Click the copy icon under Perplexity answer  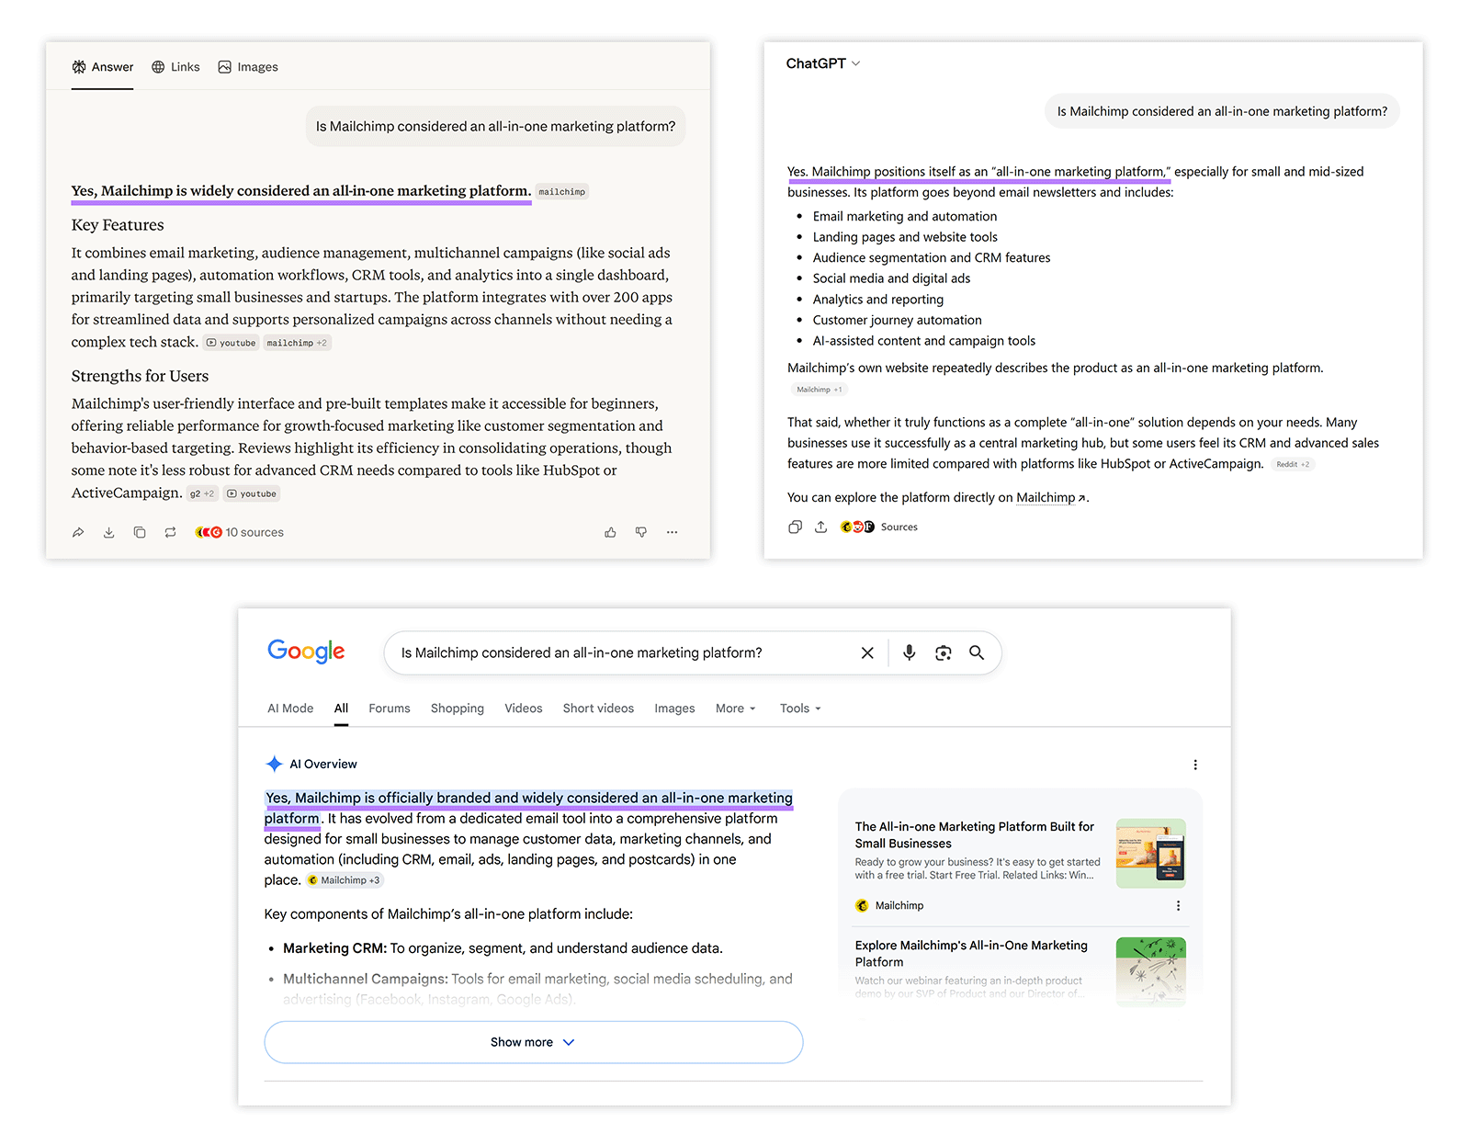(x=140, y=532)
